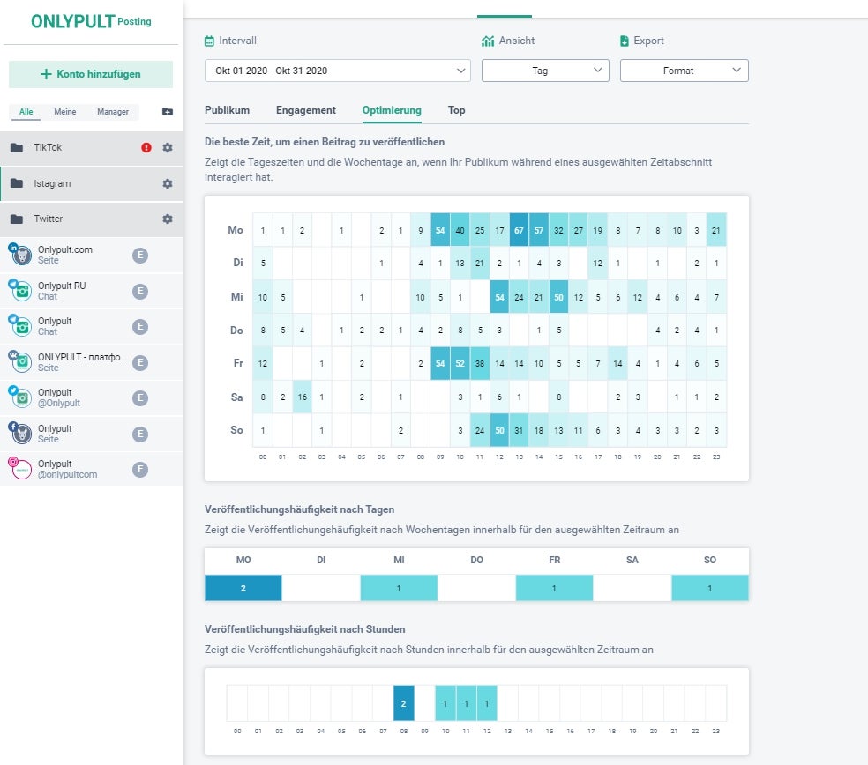Click the SO frequency bar showing 1
The height and width of the screenshot is (765, 868).
(710, 588)
